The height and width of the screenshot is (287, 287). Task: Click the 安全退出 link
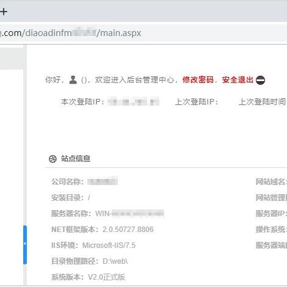coord(238,80)
